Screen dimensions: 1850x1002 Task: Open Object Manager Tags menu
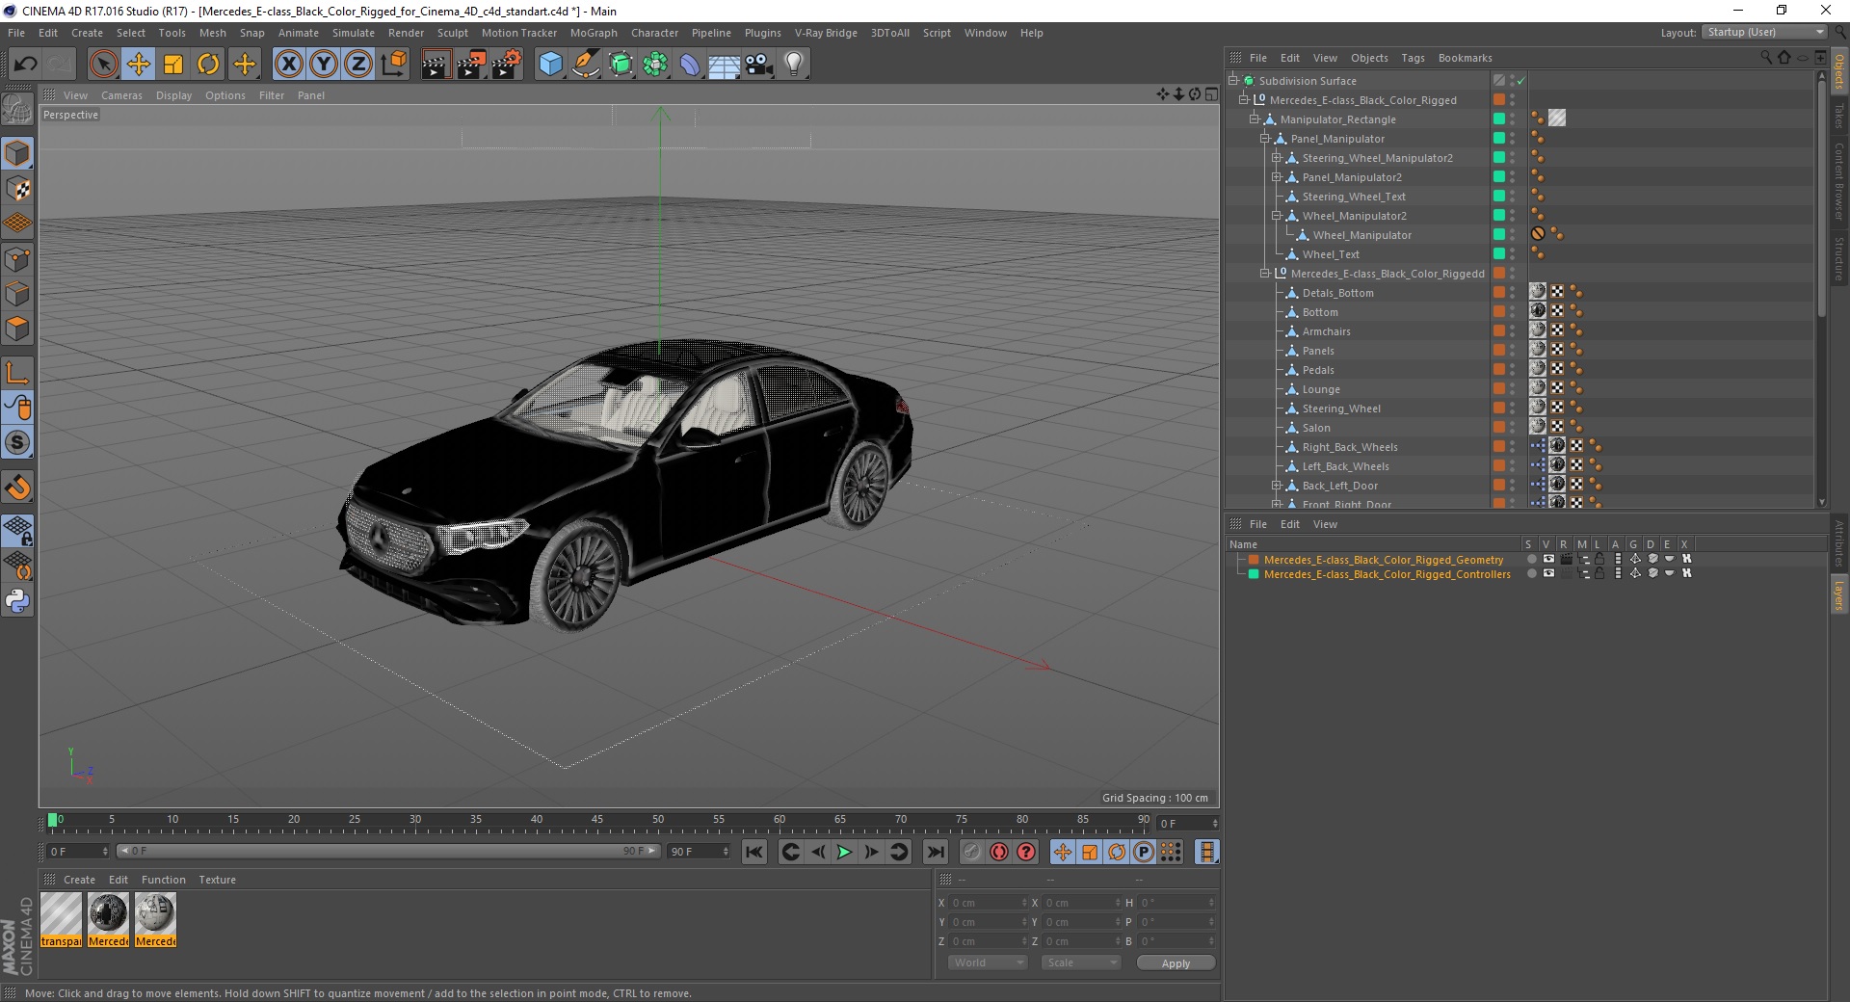[x=1413, y=58]
